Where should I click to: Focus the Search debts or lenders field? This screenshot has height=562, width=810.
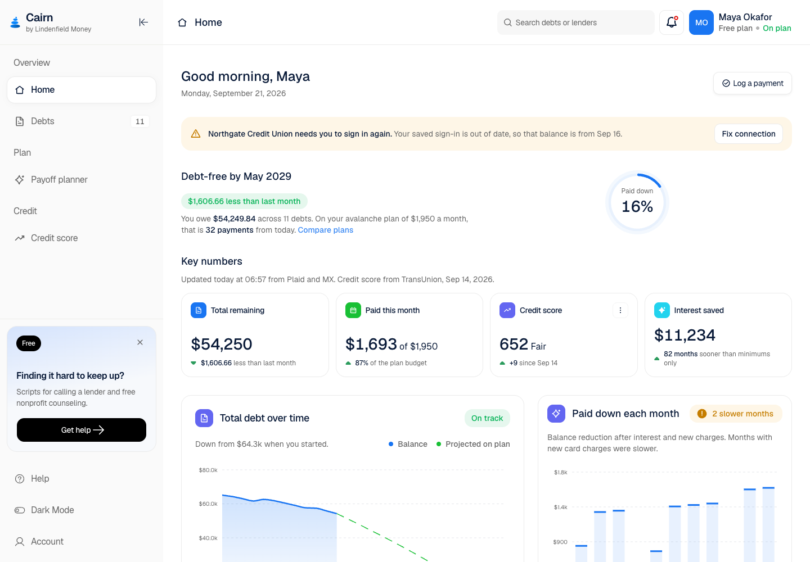(x=576, y=22)
